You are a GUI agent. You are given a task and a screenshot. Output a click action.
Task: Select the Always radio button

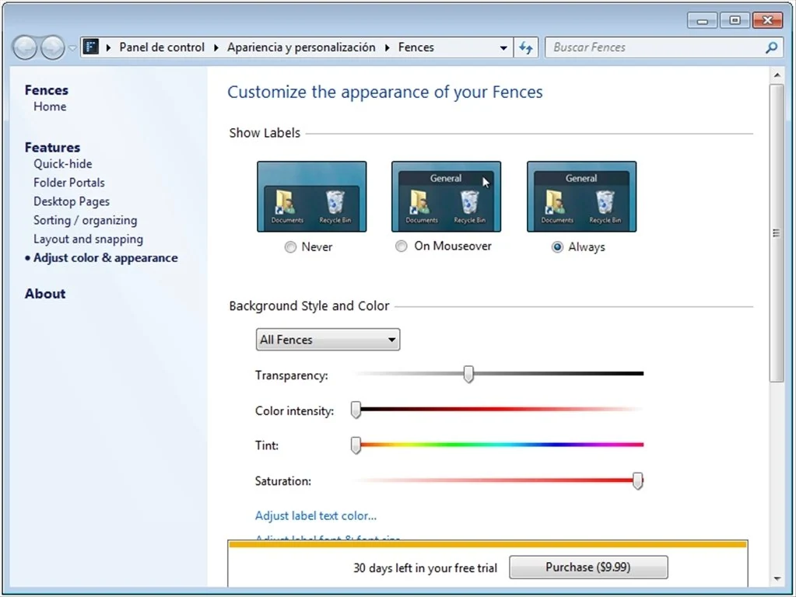tap(557, 247)
